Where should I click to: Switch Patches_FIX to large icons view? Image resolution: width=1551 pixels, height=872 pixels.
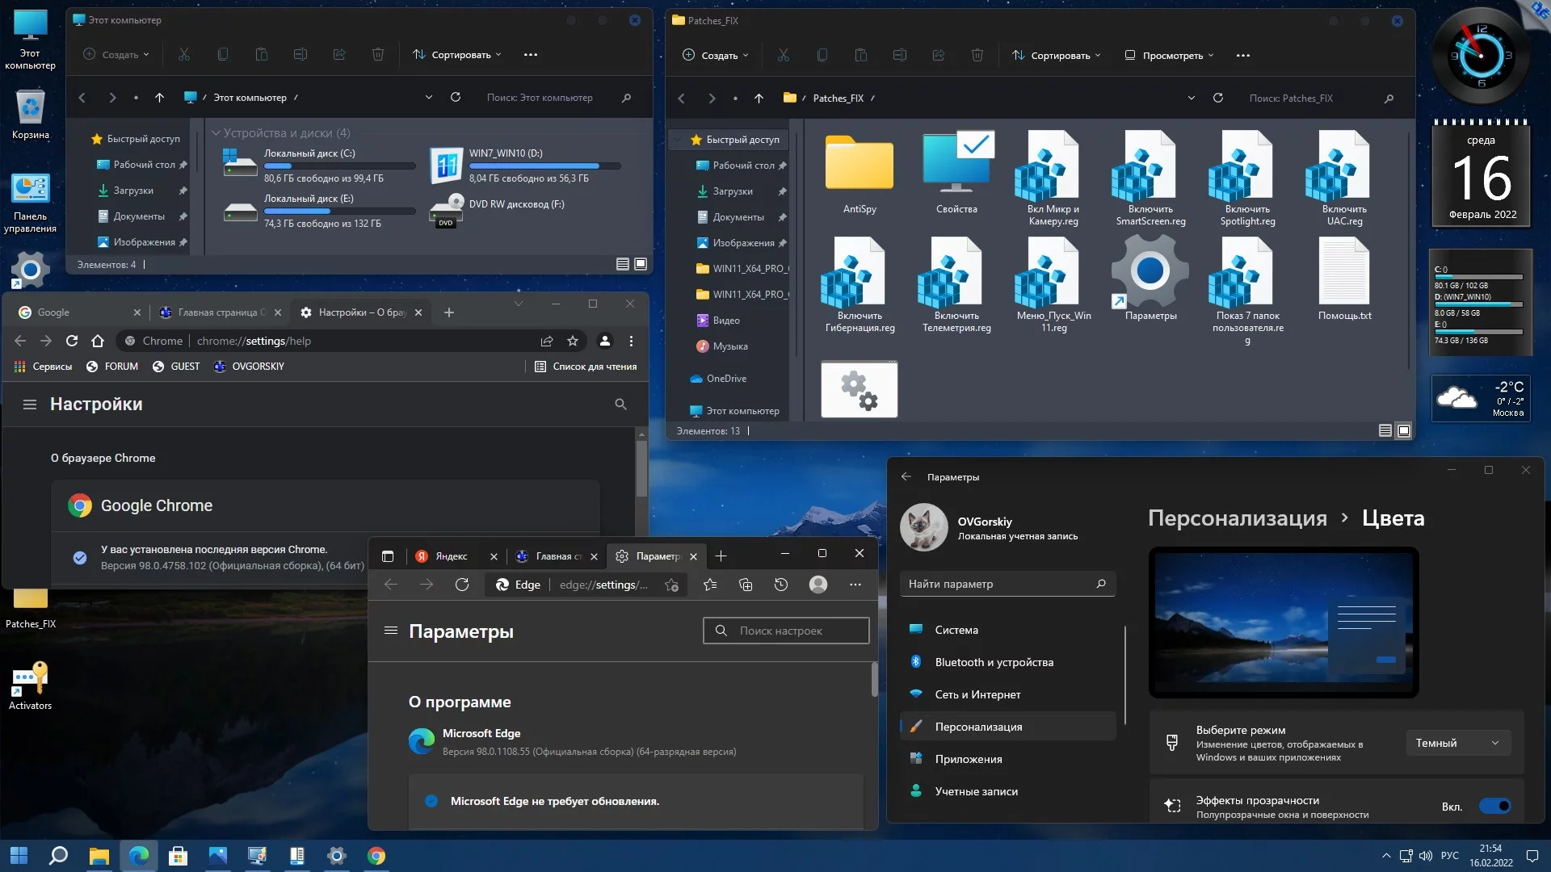[1404, 431]
